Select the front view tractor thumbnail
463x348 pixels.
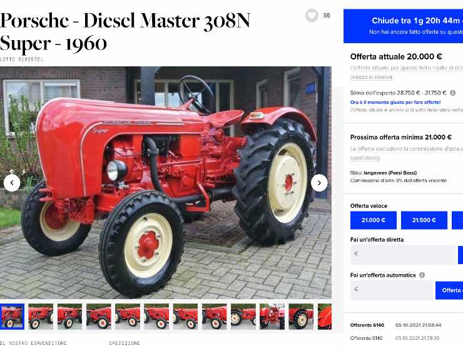(x=272, y=316)
